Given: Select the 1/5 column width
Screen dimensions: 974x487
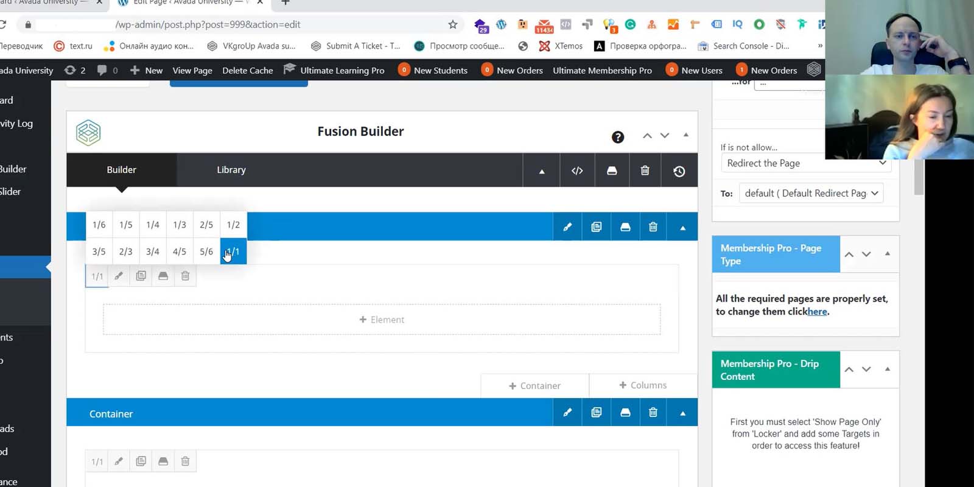Looking at the screenshot, I should pyautogui.click(x=126, y=225).
